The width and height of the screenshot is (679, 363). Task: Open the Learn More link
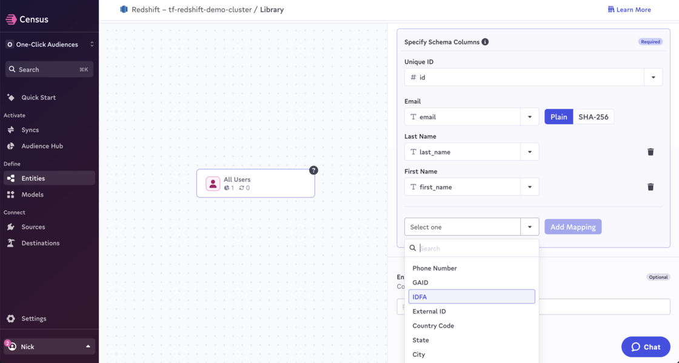click(629, 10)
